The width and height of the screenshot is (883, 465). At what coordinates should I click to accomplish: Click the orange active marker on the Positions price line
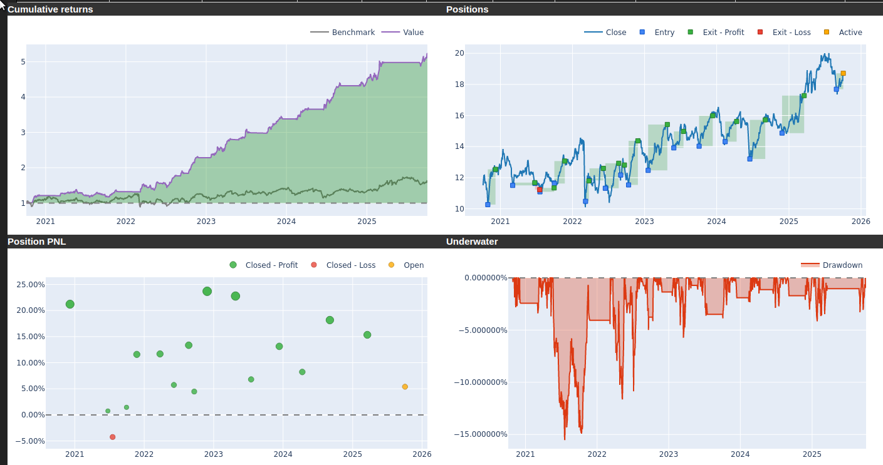click(843, 73)
